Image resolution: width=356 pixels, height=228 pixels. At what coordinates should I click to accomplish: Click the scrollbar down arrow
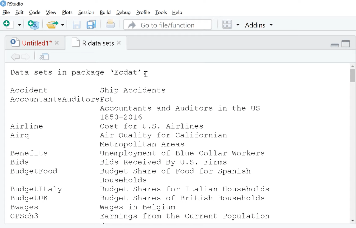[x=352, y=221]
